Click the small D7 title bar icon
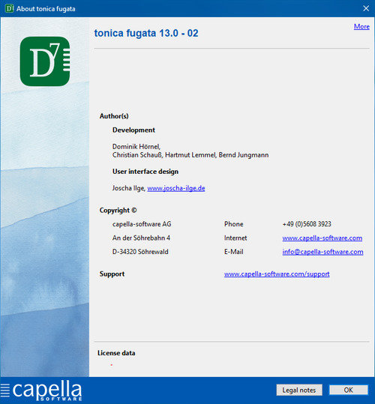This screenshot has width=375, height=404. click(9, 8)
